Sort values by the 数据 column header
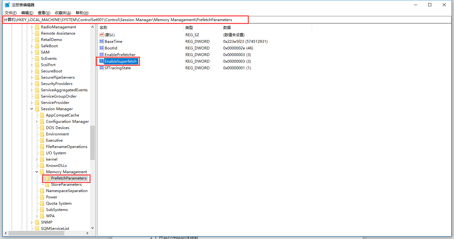 [266, 28]
